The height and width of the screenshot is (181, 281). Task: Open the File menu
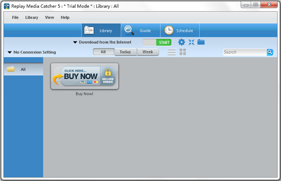(15, 17)
